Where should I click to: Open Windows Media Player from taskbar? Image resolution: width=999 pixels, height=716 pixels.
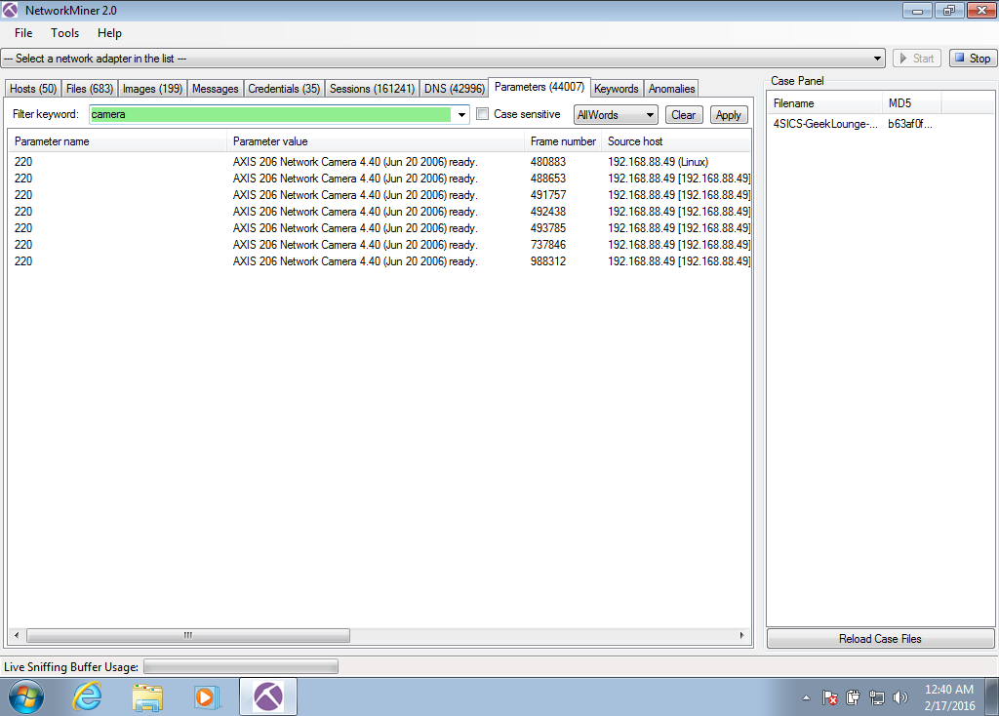pyautogui.click(x=207, y=696)
